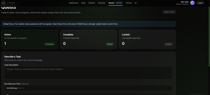Viewport: 210px width, 95px height.
Task: Switch to the Student tab
Action: (x=92, y=3)
